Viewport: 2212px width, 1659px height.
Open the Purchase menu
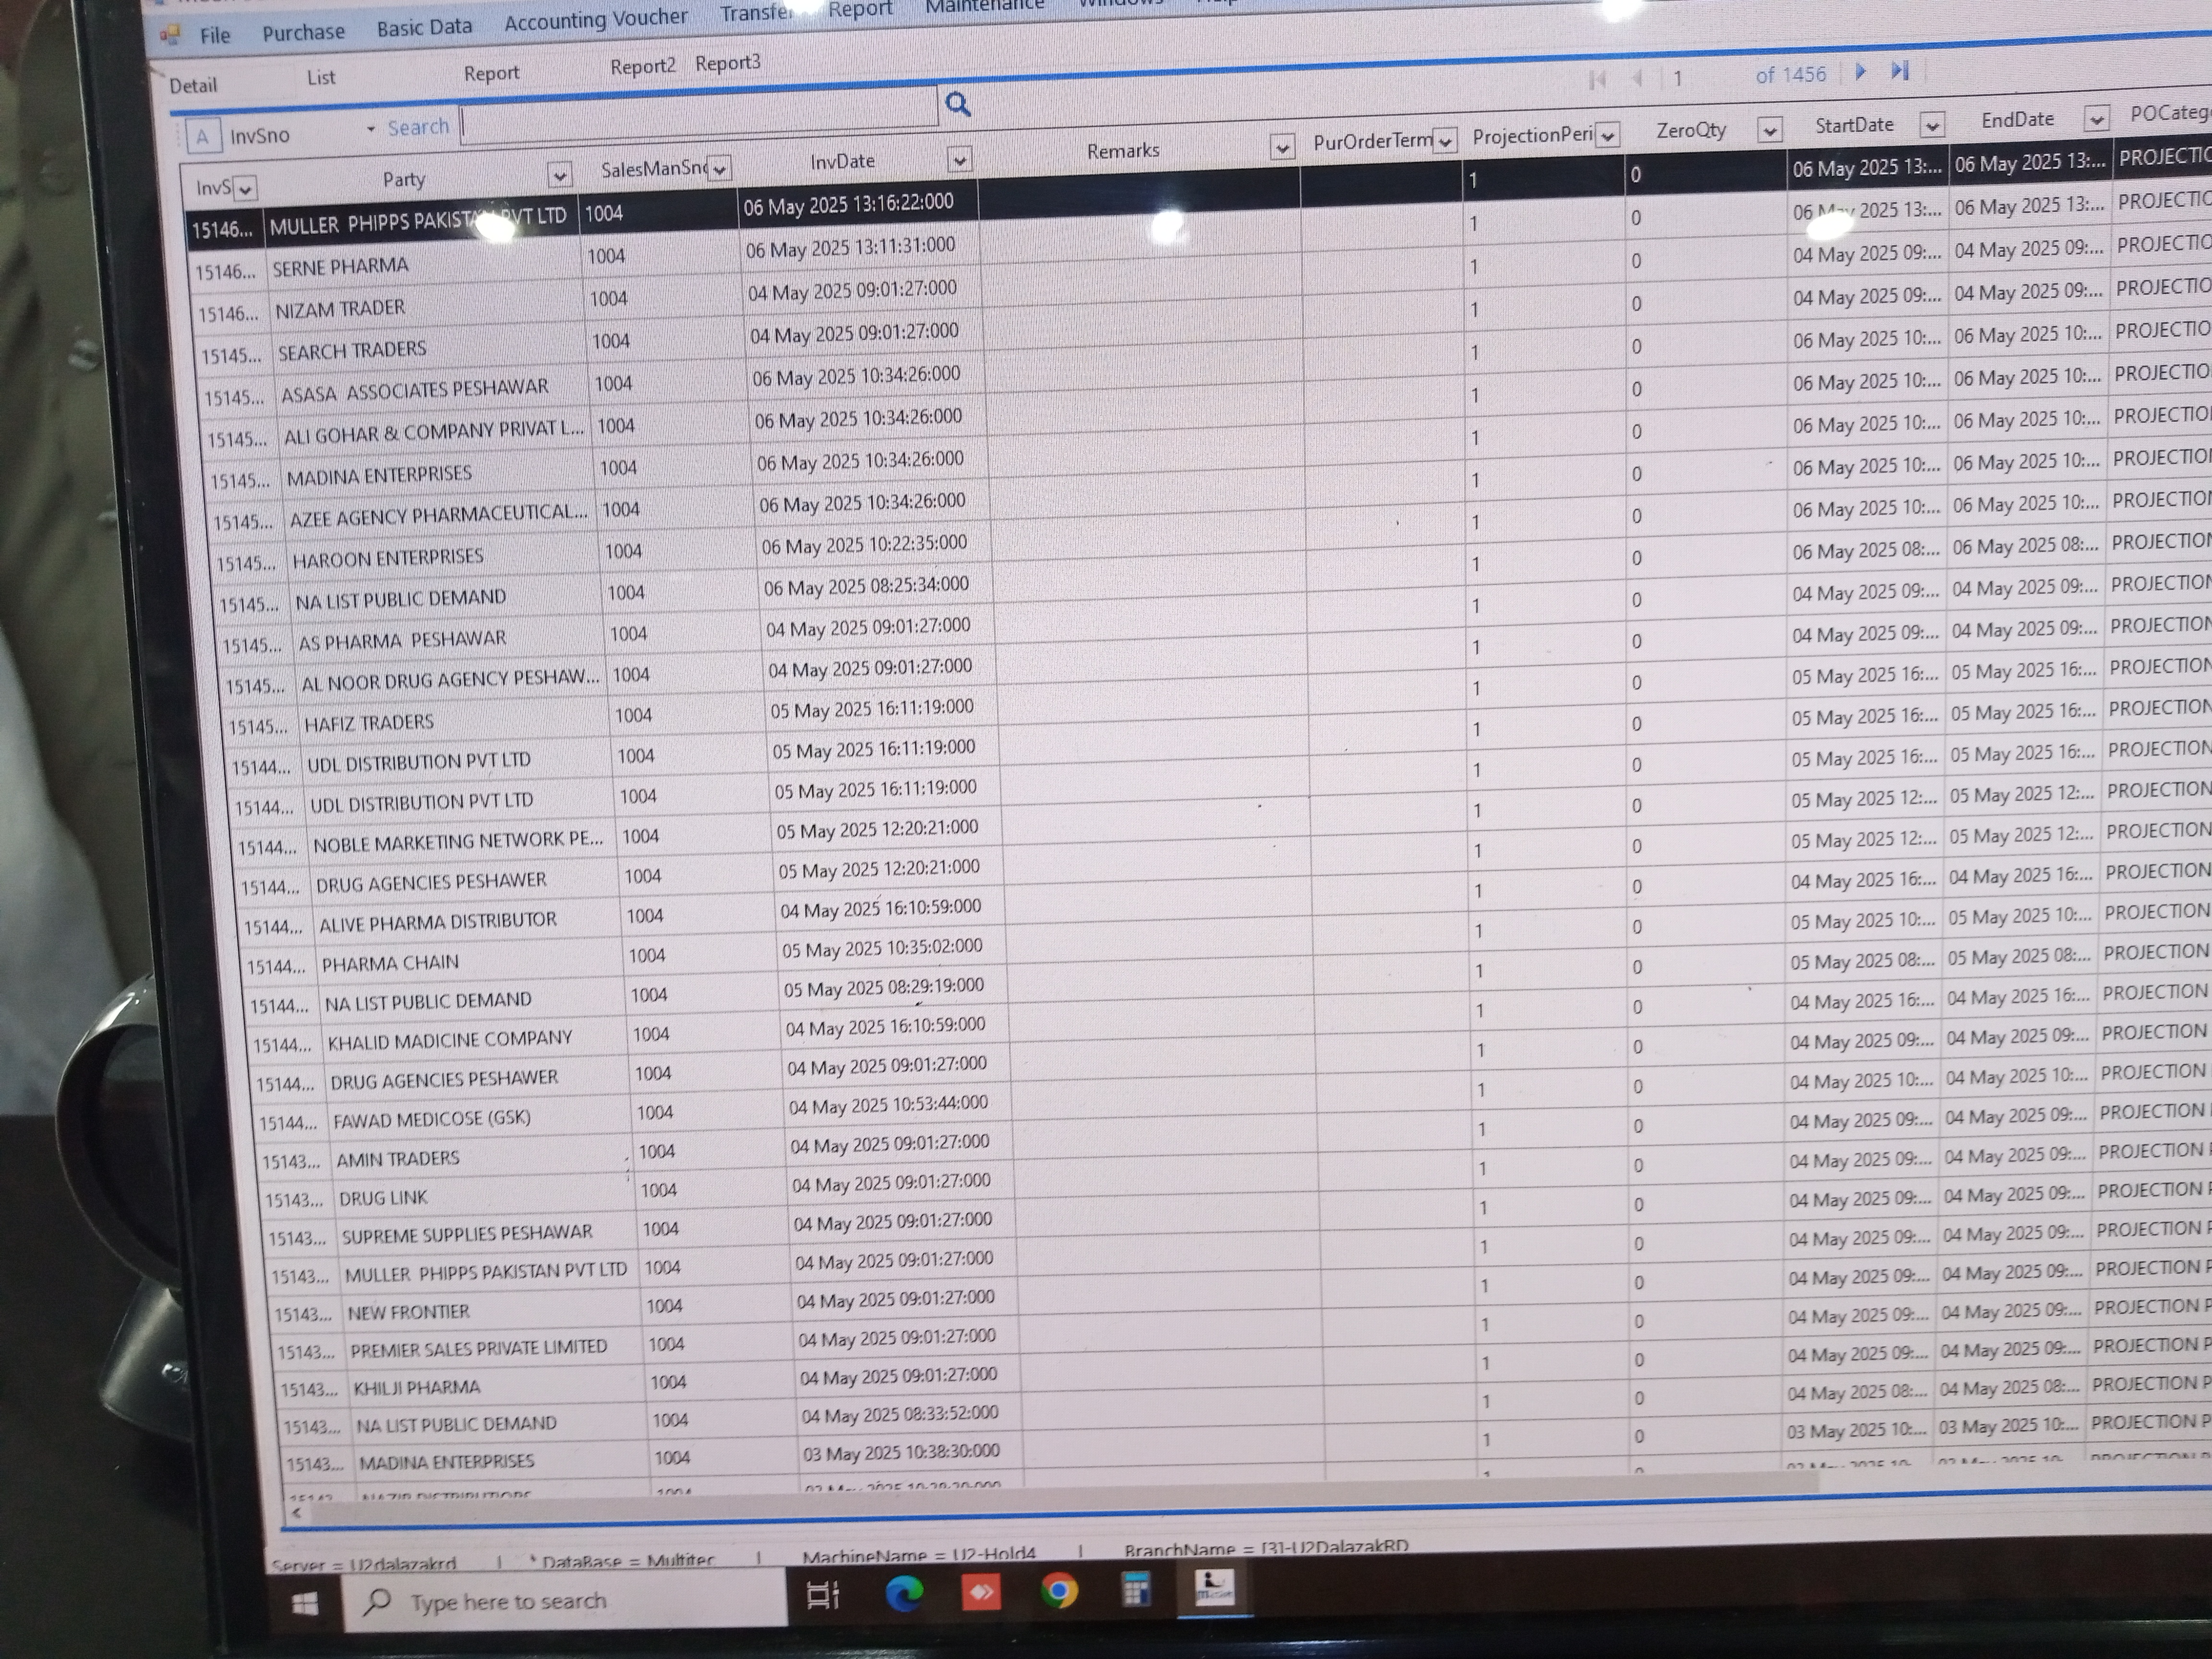[x=303, y=33]
